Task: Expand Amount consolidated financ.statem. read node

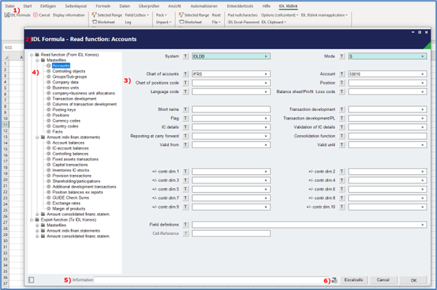Action: [37, 214]
